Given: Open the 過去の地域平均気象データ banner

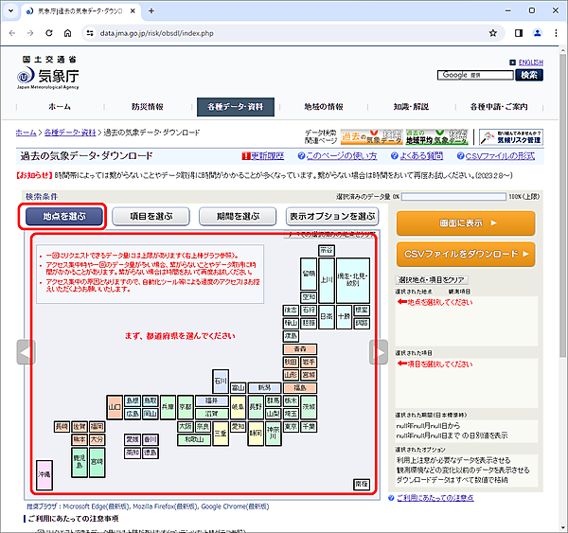Looking at the screenshot, I should pos(436,137).
